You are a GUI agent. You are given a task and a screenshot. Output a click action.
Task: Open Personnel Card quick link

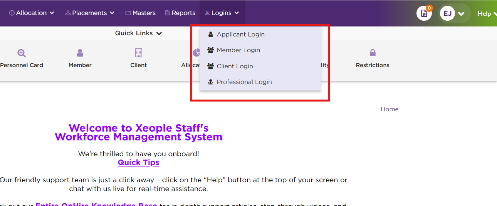22,65
